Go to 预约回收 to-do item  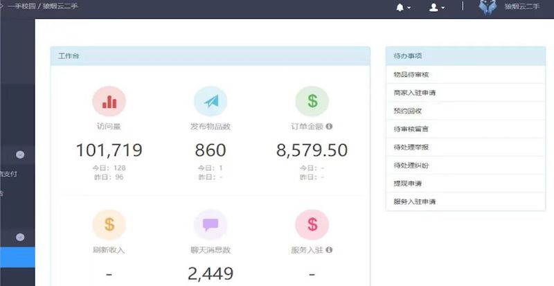(x=408, y=110)
